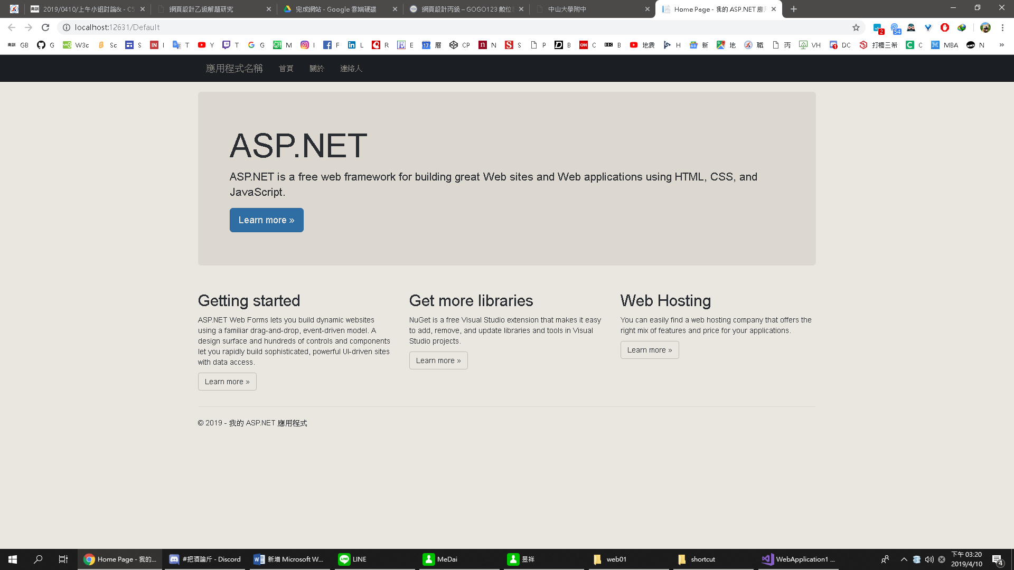Switch to Visual Studio WebApplication1 in taskbar
The width and height of the screenshot is (1014, 570).
pos(799,559)
